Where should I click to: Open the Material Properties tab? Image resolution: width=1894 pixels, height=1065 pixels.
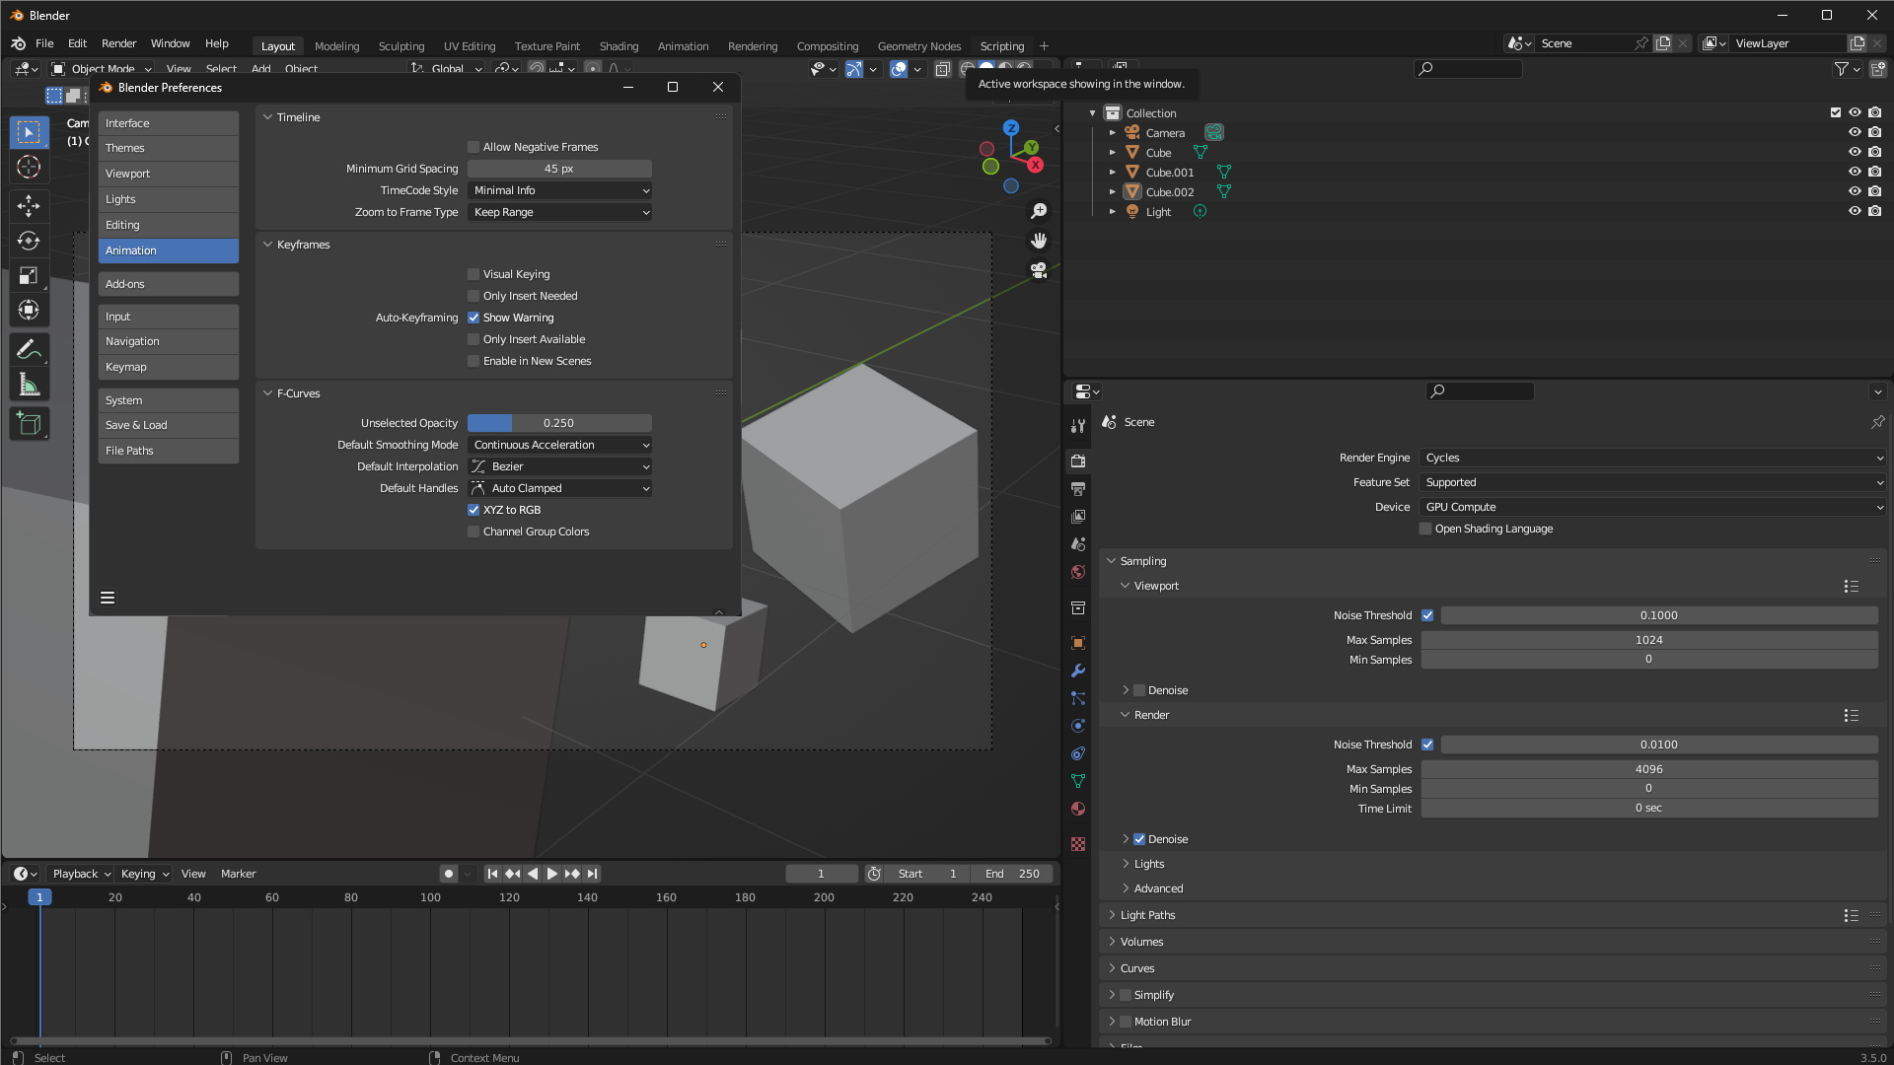[1078, 808]
